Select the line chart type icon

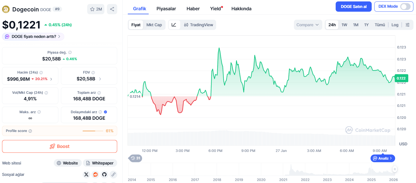[x=174, y=25]
